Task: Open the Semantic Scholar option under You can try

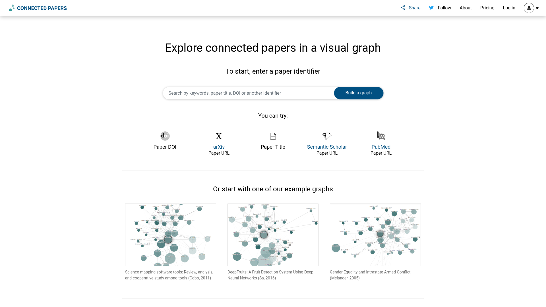Action: [327, 147]
